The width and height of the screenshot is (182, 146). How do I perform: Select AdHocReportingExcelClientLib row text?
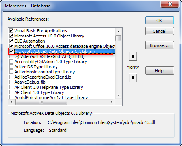(43, 77)
